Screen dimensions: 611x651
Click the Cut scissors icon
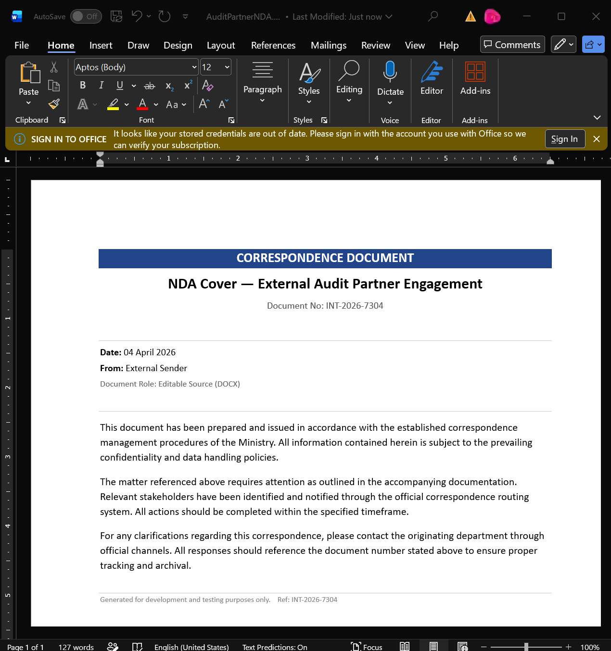[x=54, y=67]
